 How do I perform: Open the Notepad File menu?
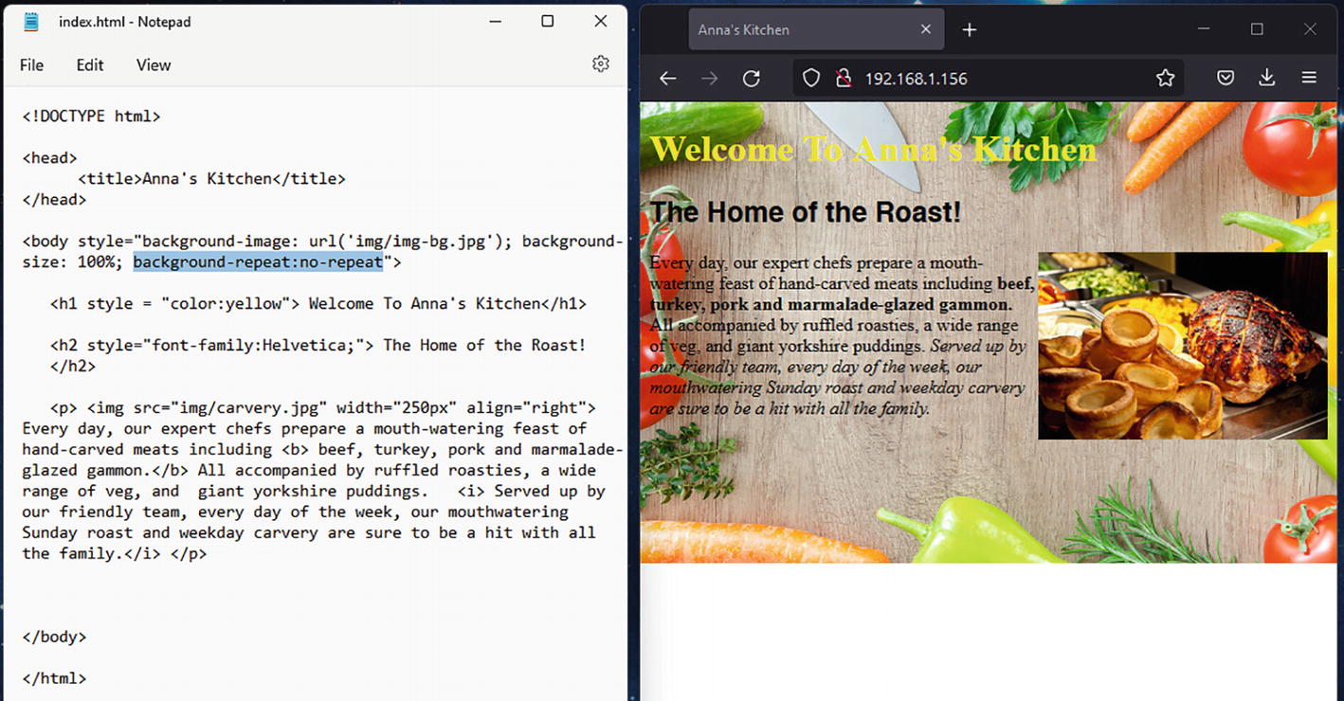(31, 65)
